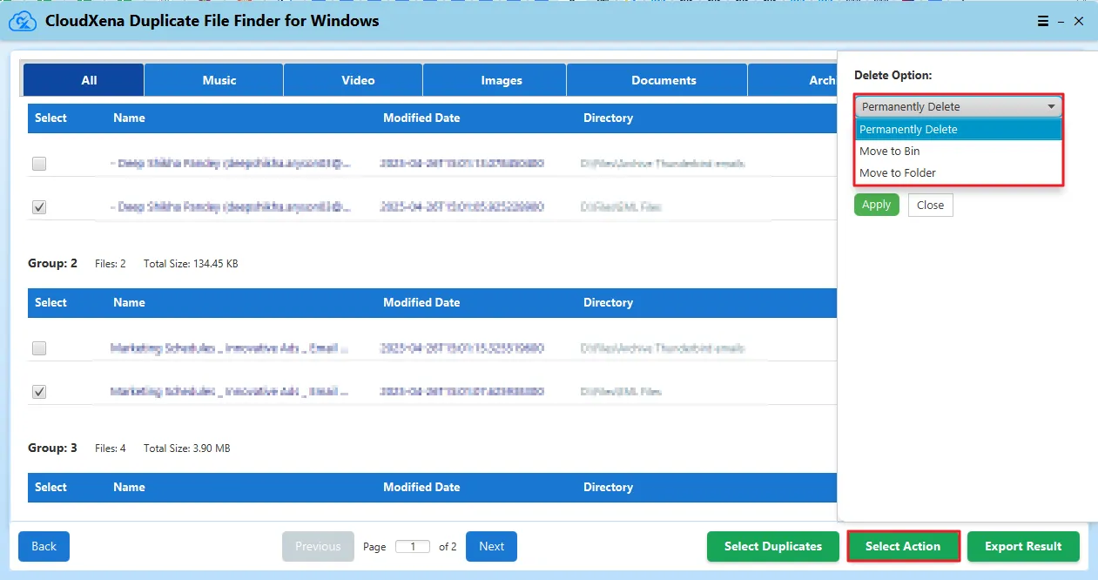Click the page number input field
The height and width of the screenshot is (580, 1098).
pyautogui.click(x=413, y=546)
